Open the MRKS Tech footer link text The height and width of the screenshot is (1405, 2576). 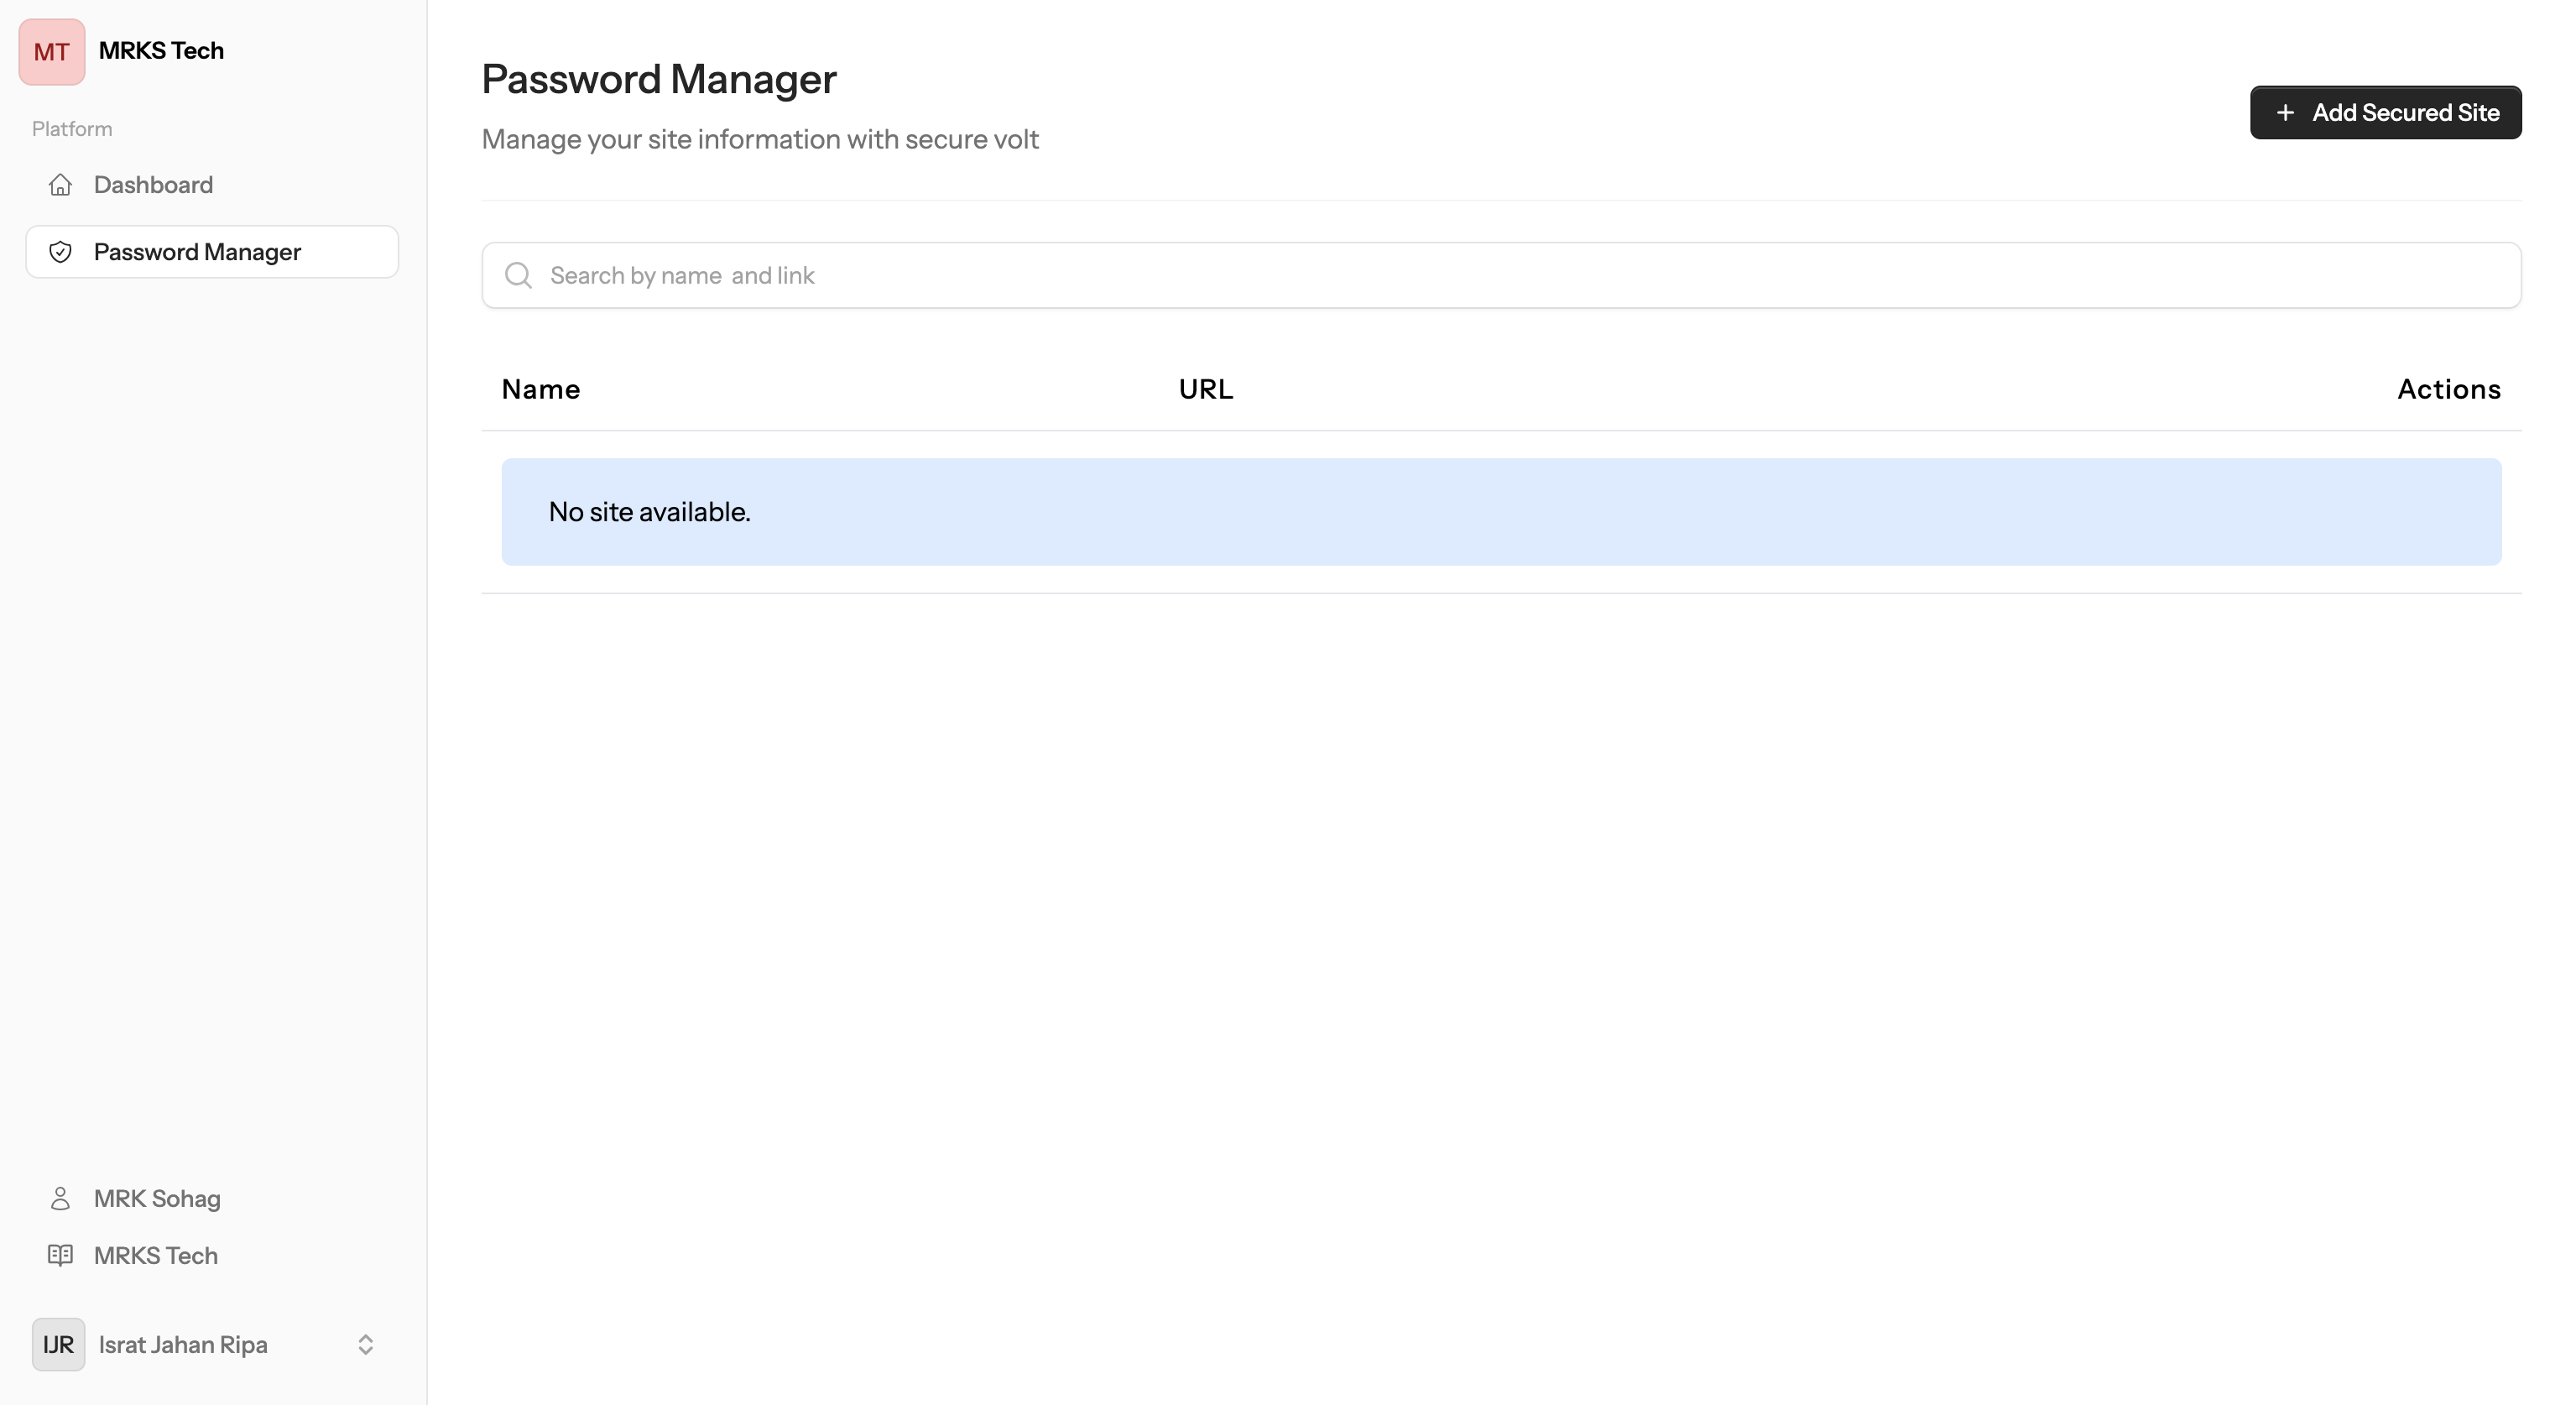point(156,1255)
